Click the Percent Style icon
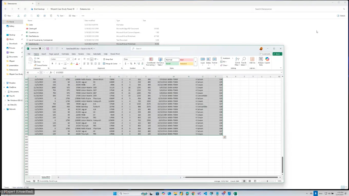This screenshot has height=196, width=349. [x=131, y=64]
